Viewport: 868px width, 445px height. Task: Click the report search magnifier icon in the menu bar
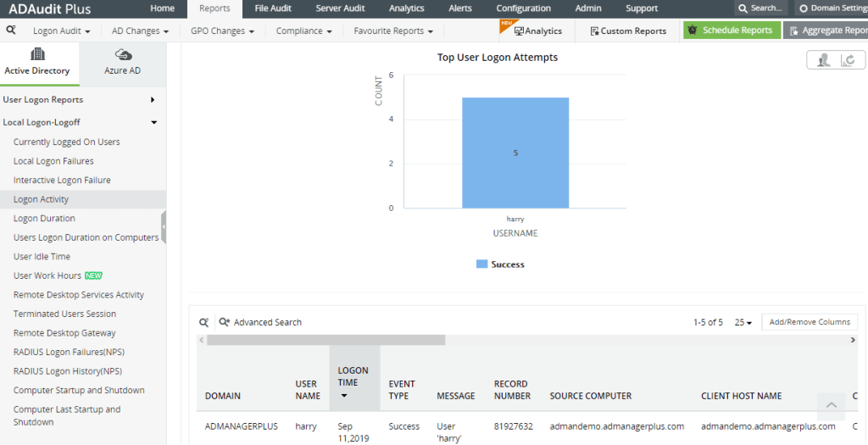(x=11, y=30)
